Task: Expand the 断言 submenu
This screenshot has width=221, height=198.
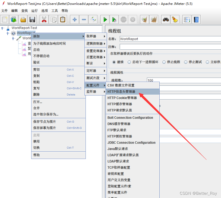Action: (96, 63)
